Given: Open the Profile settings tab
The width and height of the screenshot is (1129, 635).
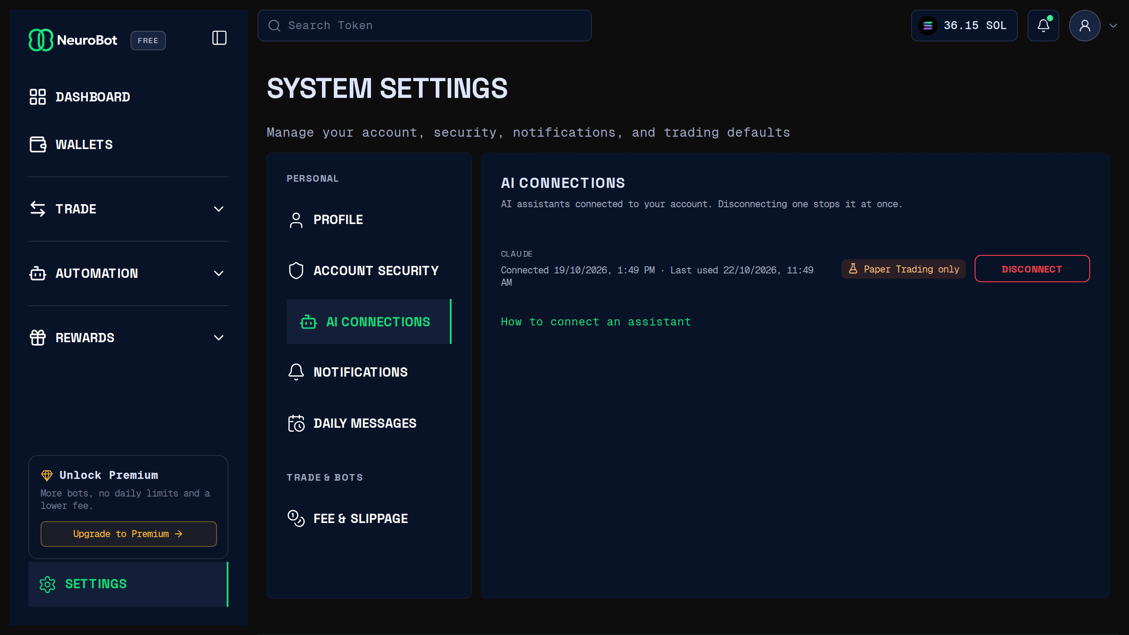Looking at the screenshot, I should 369,220.
